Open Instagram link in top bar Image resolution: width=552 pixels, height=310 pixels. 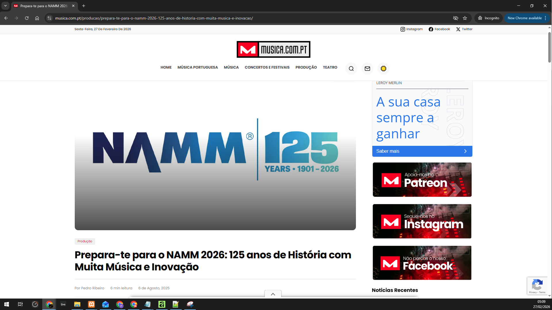point(411,29)
